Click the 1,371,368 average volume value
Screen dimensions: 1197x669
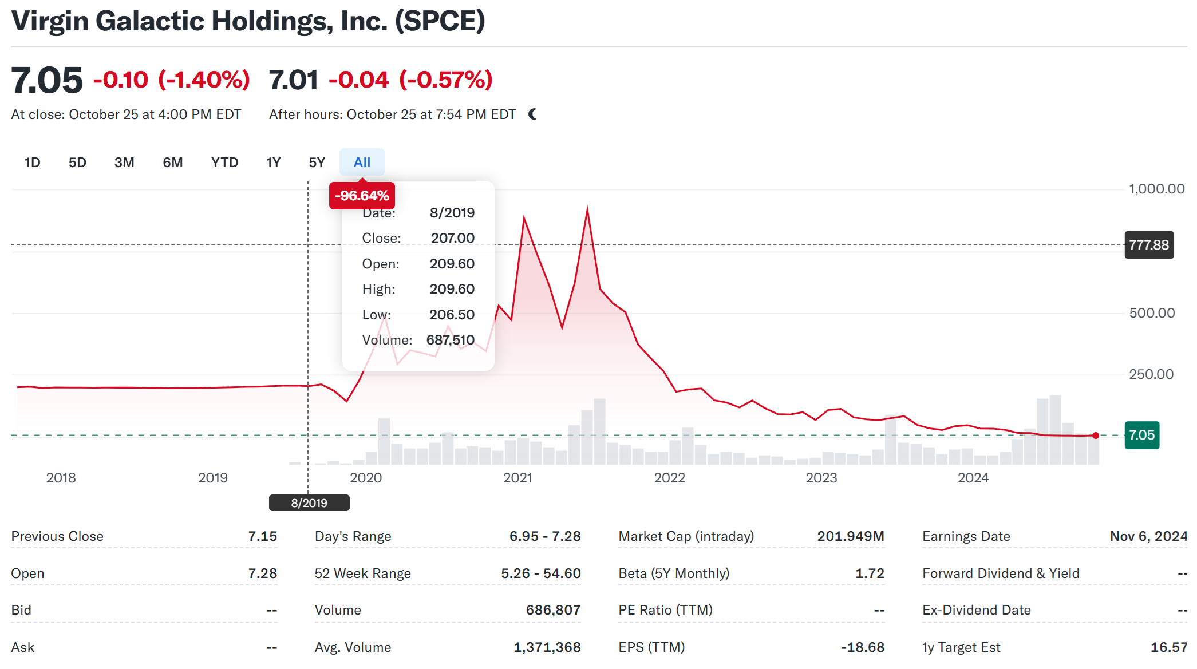[x=547, y=647]
